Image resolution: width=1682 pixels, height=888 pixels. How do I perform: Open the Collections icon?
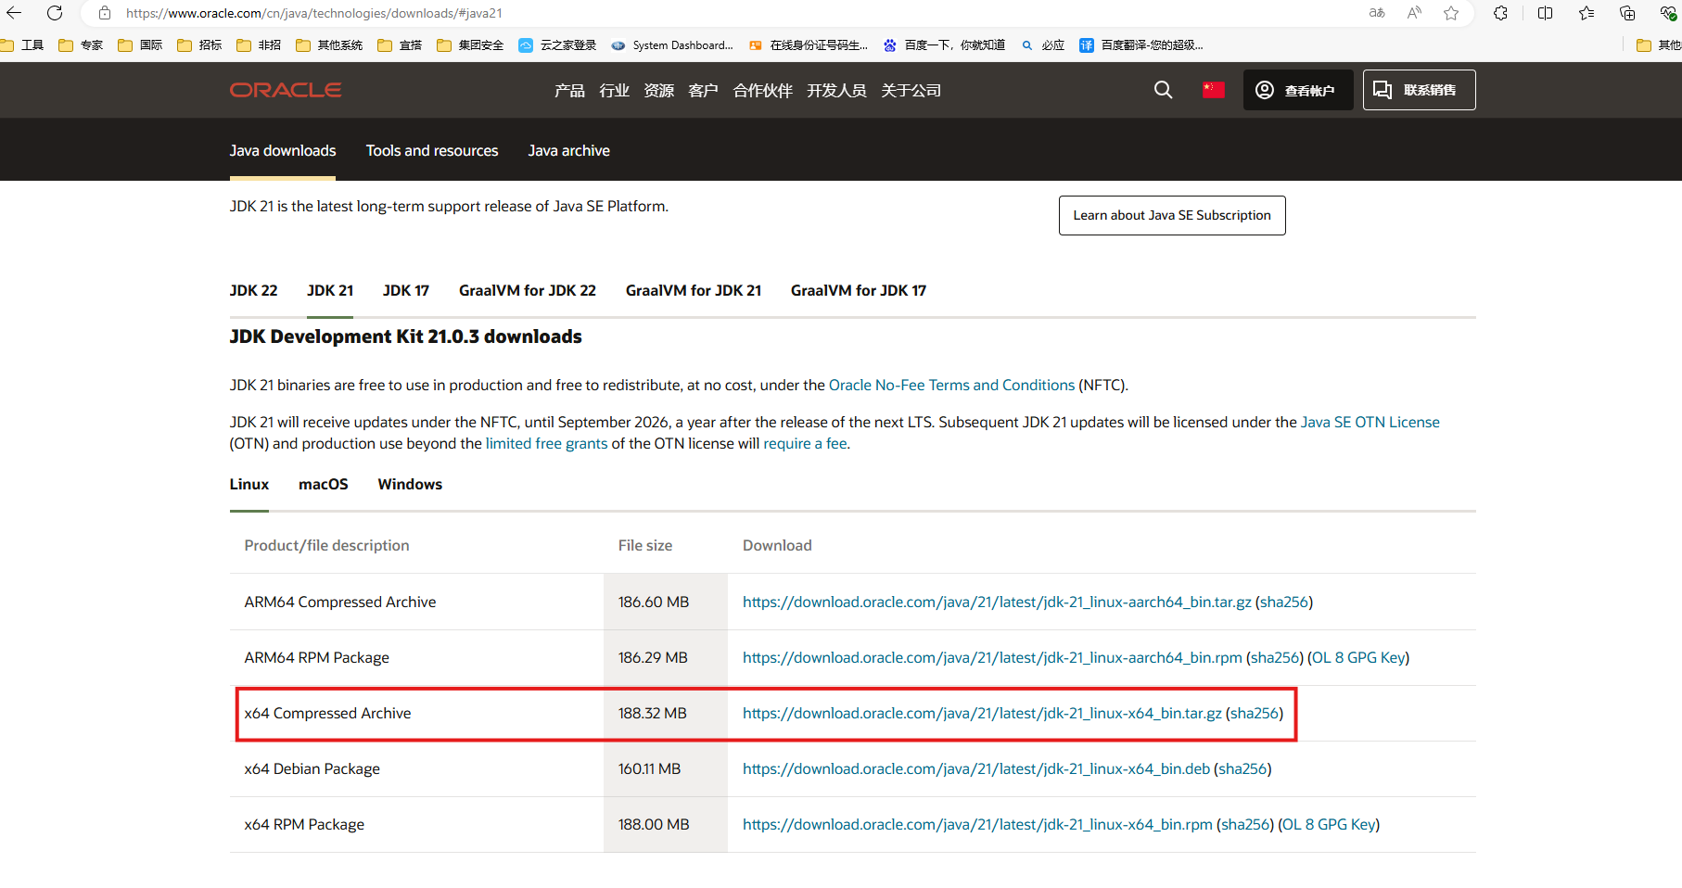(x=1627, y=13)
